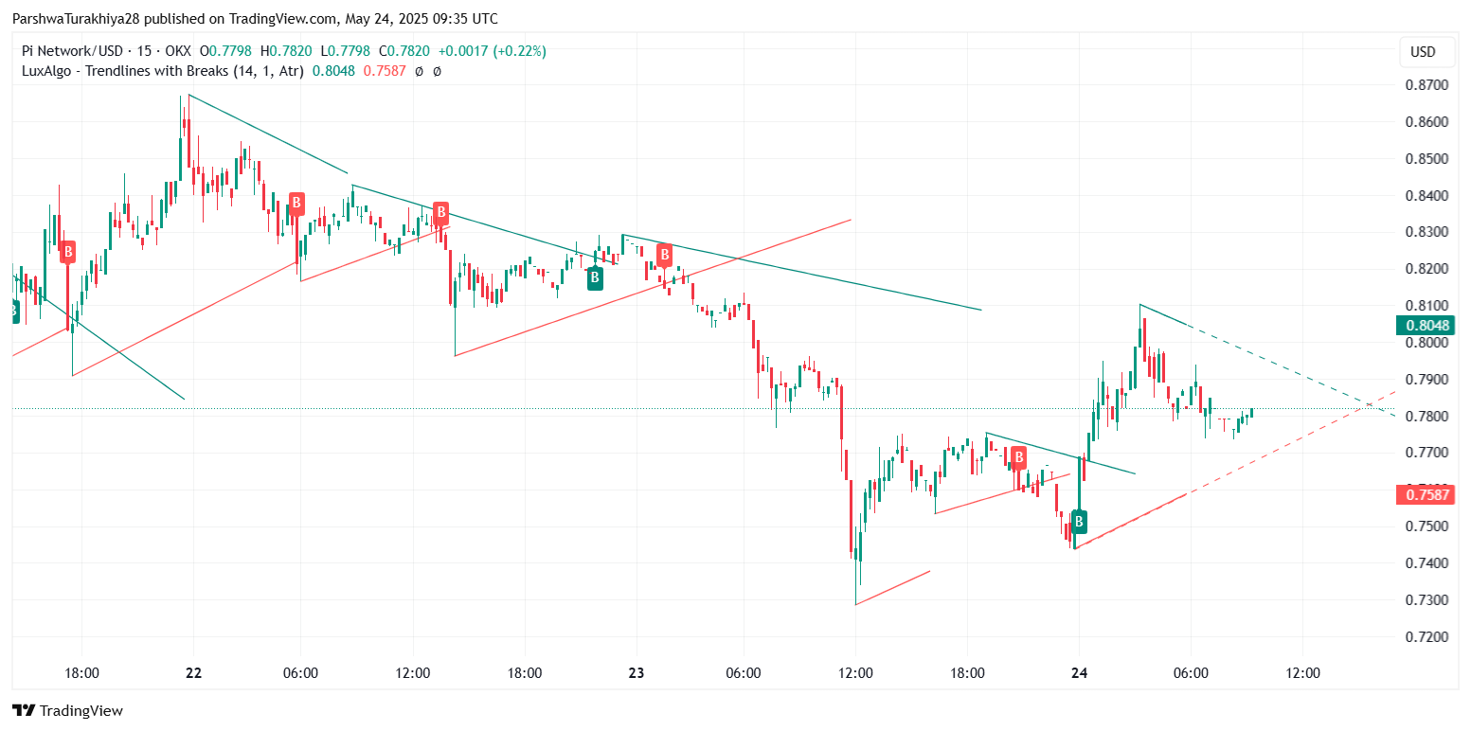This screenshot has width=1471, height=731.
Task: Click the red B marker near 0.7700
Action: (x=1018, y=458)
